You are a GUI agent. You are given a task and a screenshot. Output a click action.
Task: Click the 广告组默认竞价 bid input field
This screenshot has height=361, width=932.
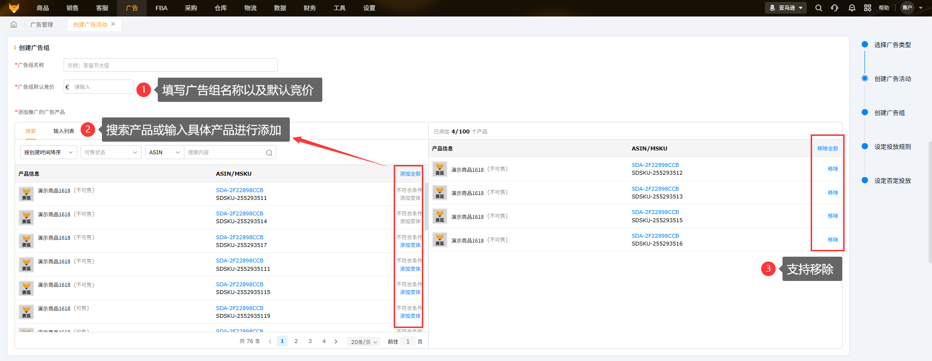(x=99, y=87)
